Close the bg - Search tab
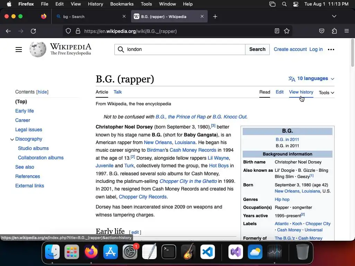 (124, 16)
